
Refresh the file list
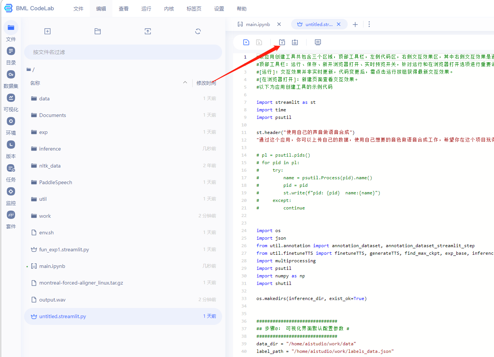tap(198, 31)
